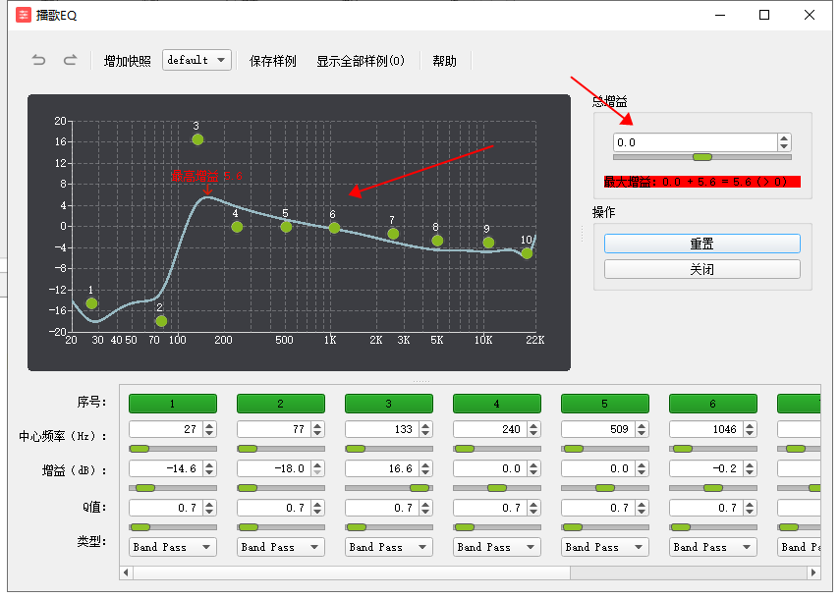The height and width of the screenshot is (599, 840).
Task: Disable band 3 green button
Action: point(389,404)
